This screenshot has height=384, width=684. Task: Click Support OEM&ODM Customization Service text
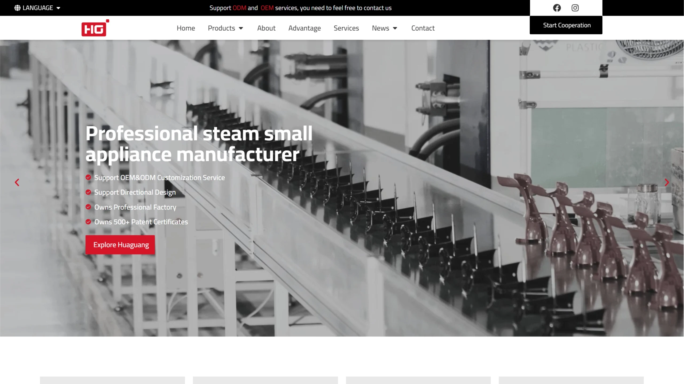coord(159,177)
